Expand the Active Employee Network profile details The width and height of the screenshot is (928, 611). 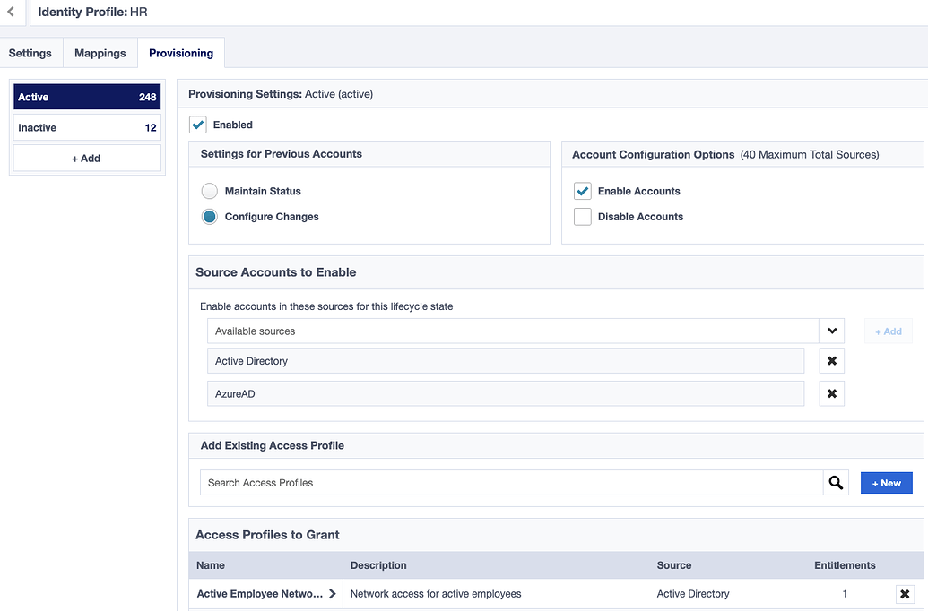click(332, 593)
